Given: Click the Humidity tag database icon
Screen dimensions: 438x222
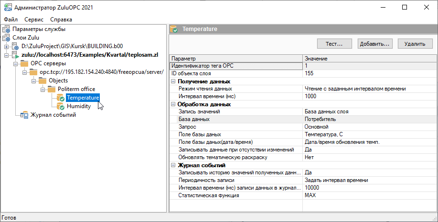Looking at the screenshot, I should point(61,106).
